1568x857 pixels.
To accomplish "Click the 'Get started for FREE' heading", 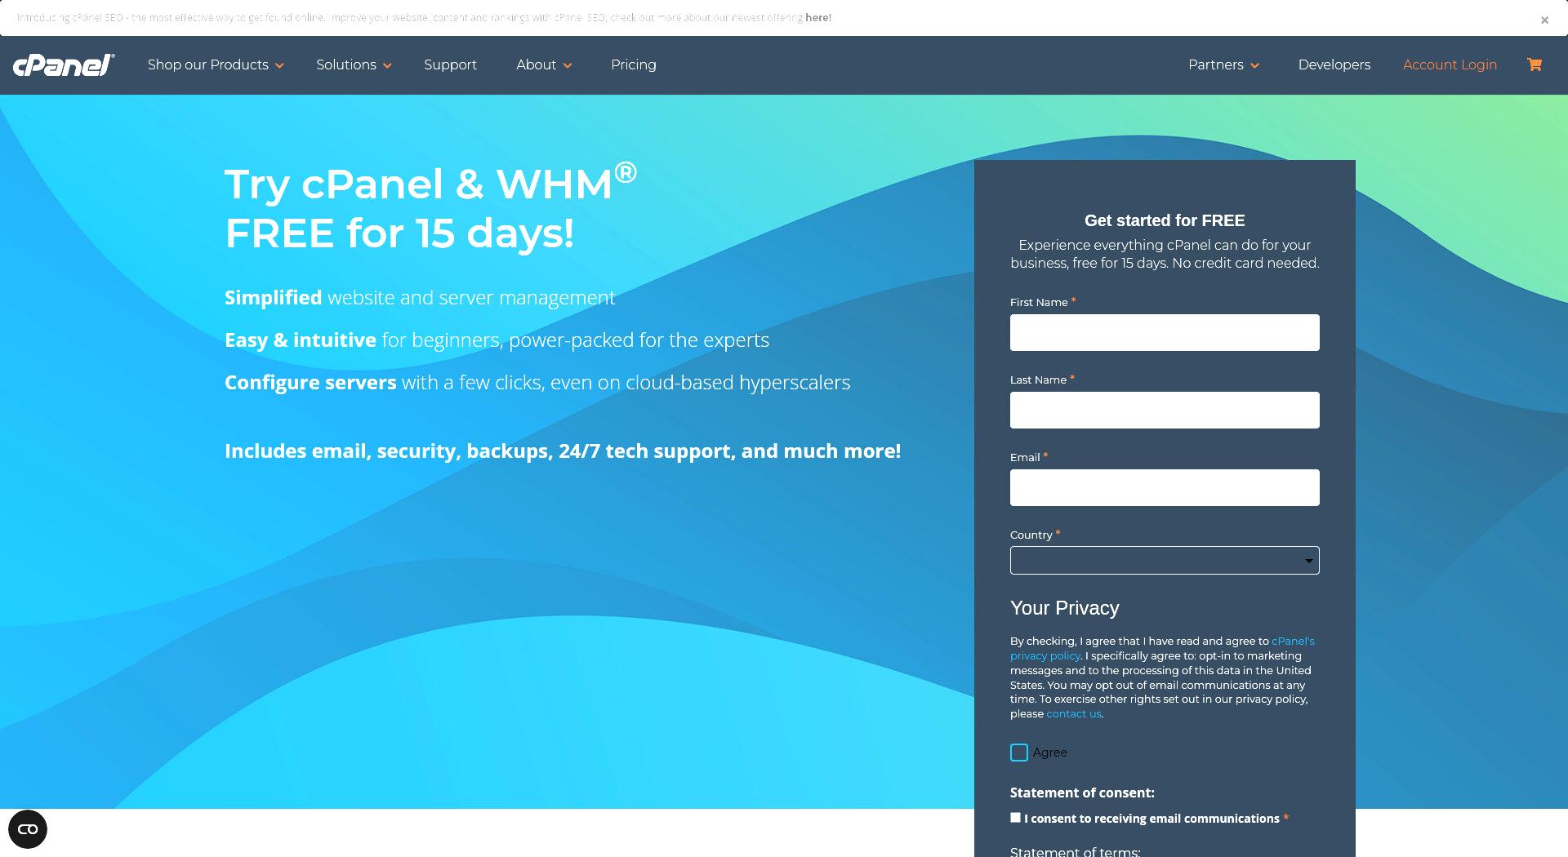I will coord(1165,220).
